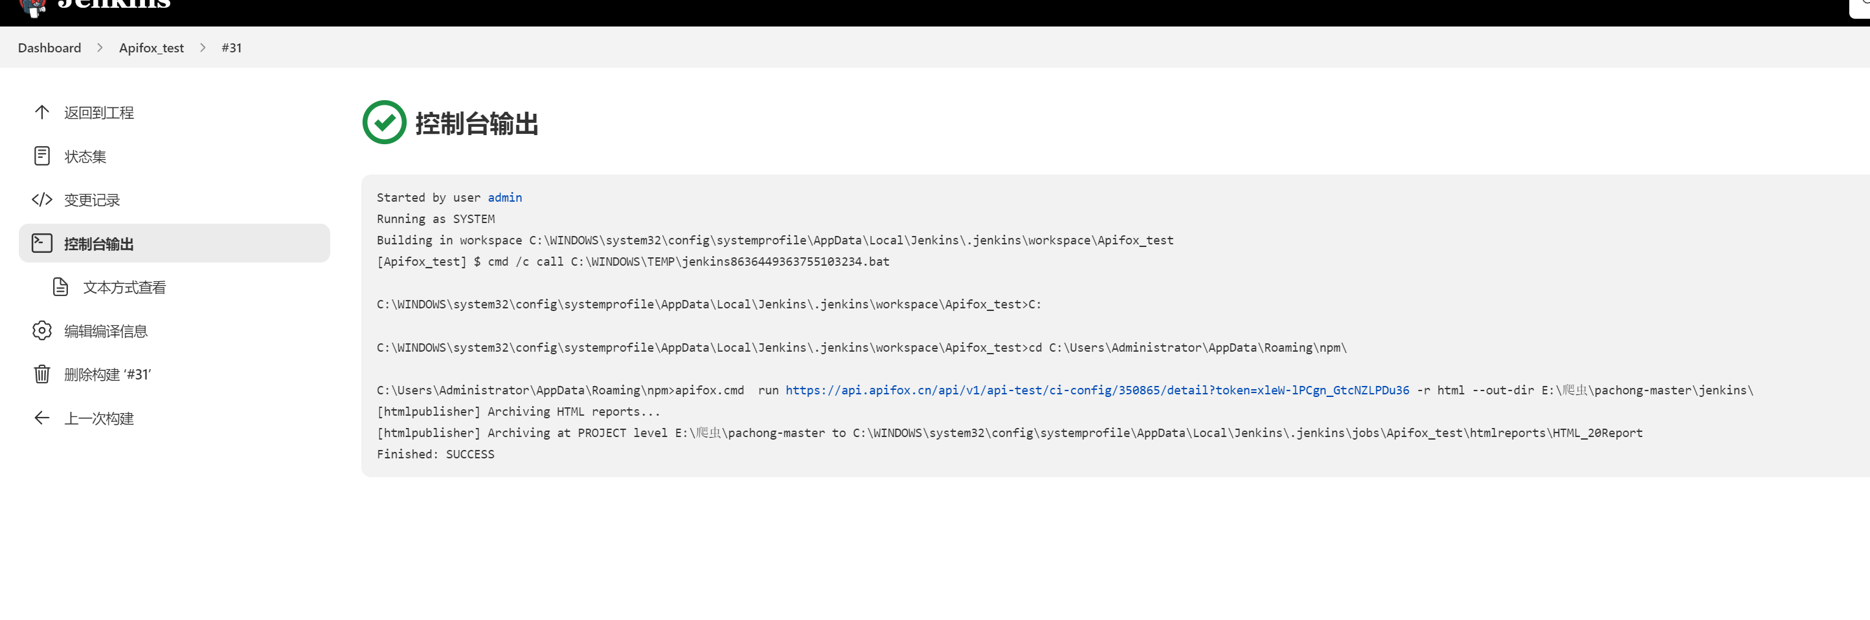The height and width of the screenshot is (620, 1870).
Task: Click the terminal icon beside 控制台输出
Action: pos(42,243)
